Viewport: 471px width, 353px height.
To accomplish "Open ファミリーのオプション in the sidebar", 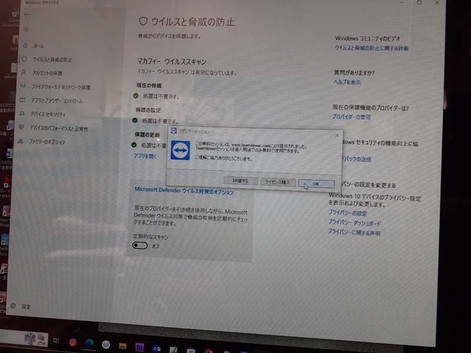I will coord(41,141).
